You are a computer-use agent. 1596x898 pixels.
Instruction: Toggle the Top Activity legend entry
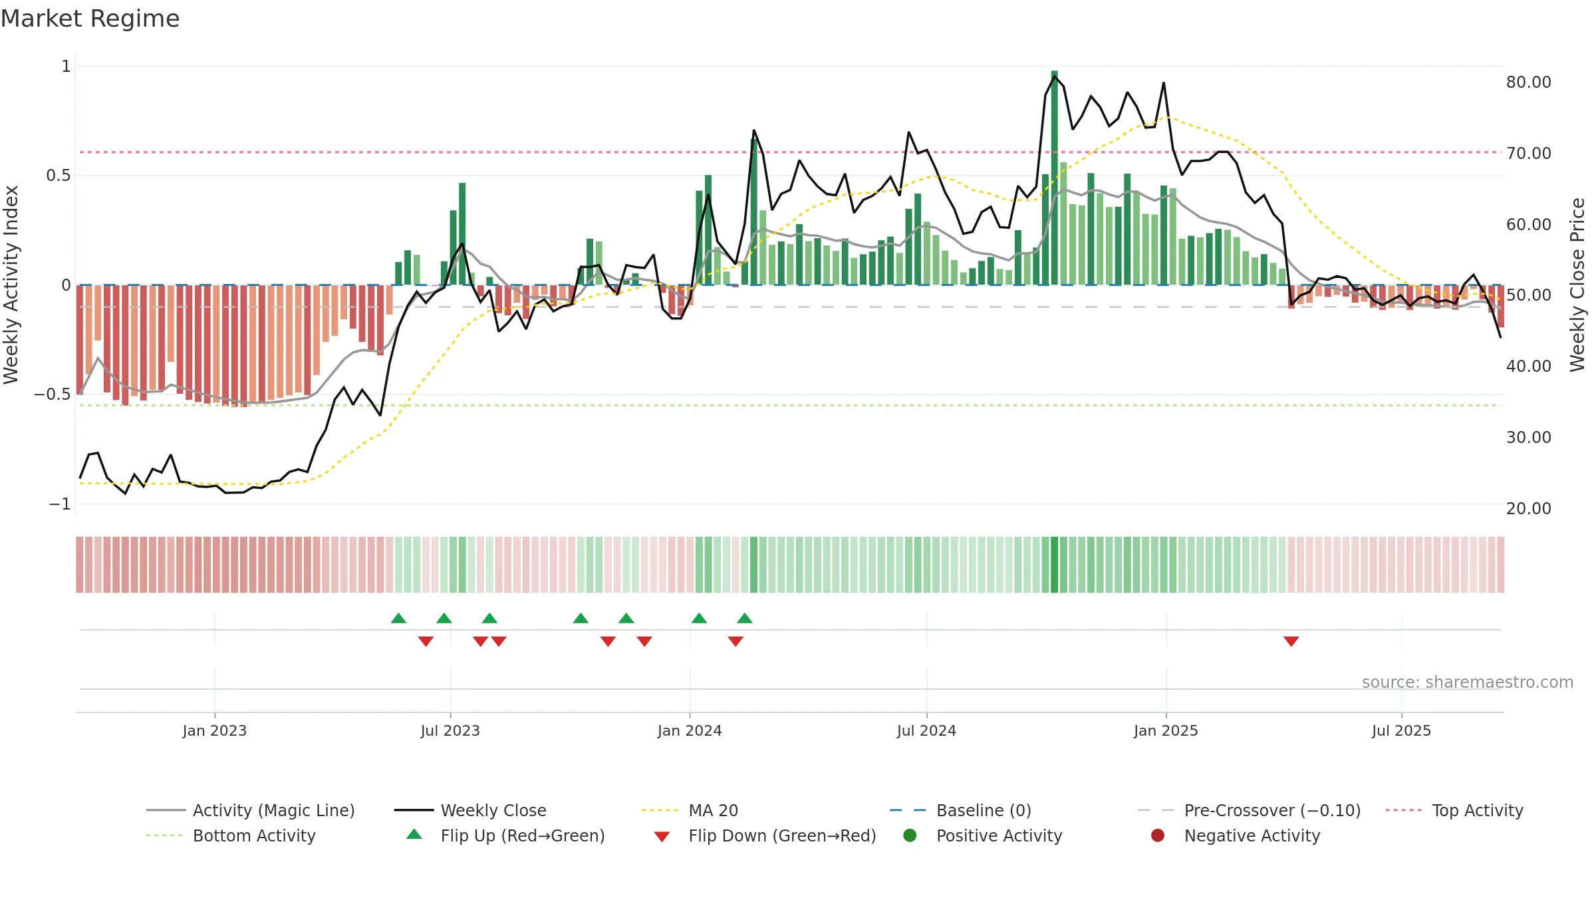[1454, 810]
